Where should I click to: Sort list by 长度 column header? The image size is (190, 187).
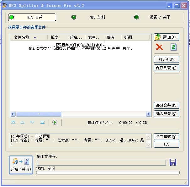57,37
